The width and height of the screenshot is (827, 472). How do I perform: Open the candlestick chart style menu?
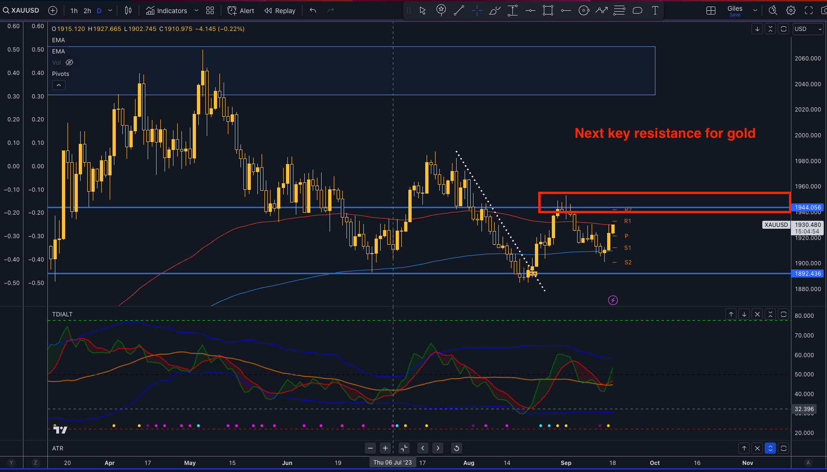click(x=128, y=10)
